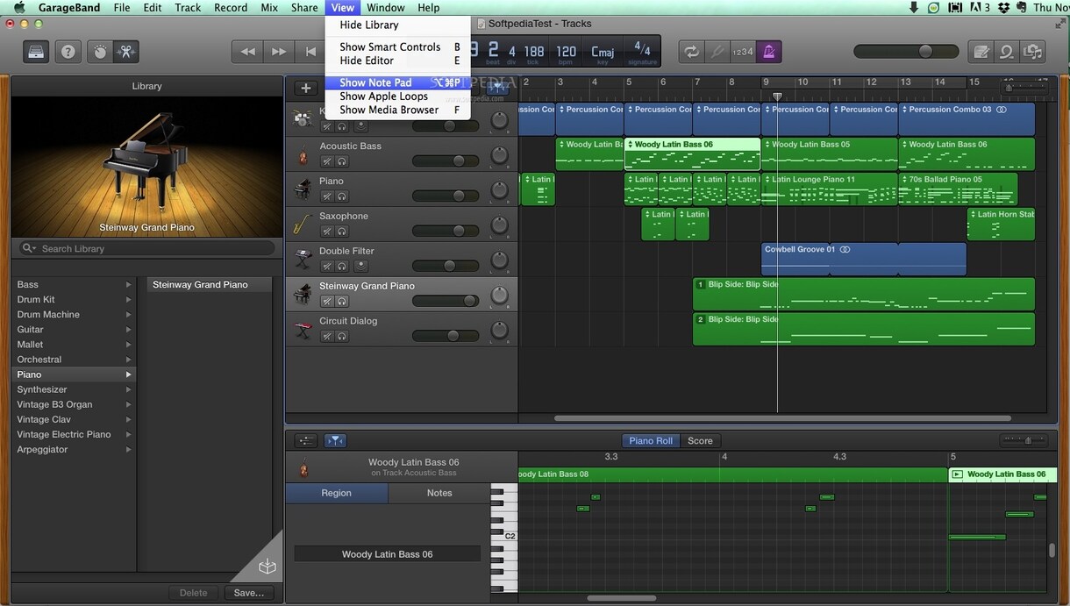Mute the Acoustic Bass track
The height and width of the screenshot is (606, 1070).
[x=327, y=161]
